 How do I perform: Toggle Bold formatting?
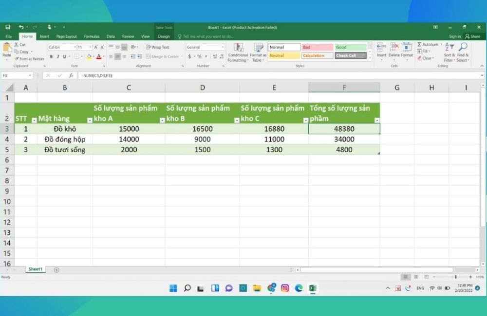tap(51, 56)
